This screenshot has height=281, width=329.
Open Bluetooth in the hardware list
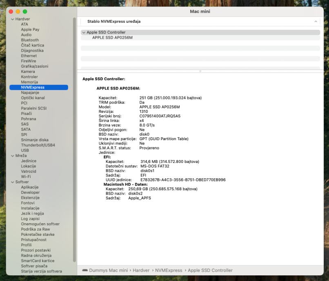30,40
